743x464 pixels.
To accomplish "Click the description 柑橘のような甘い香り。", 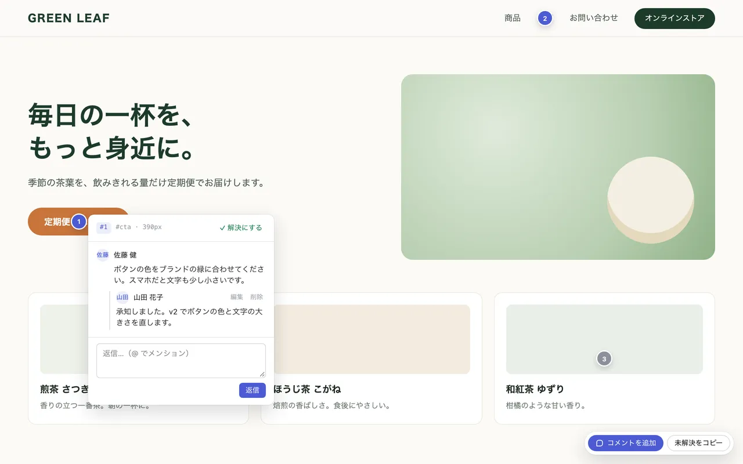I will pyautogui.click(x=546, y=405).
